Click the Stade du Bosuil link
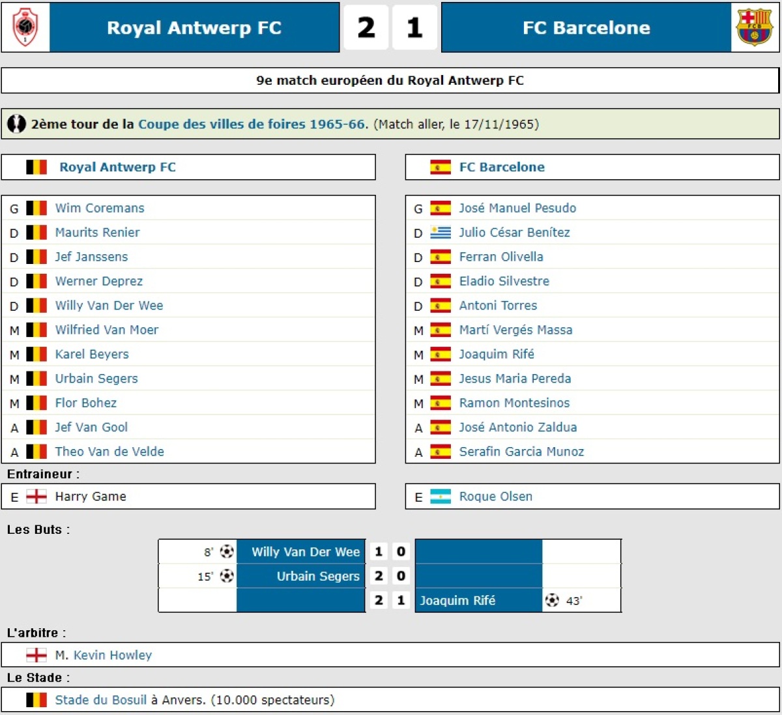 click(101, 700)
